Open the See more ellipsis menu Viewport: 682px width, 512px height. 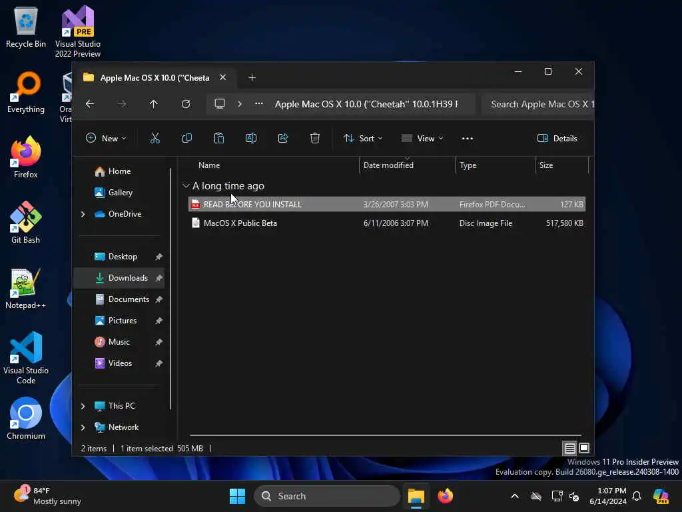coord(467,139)
